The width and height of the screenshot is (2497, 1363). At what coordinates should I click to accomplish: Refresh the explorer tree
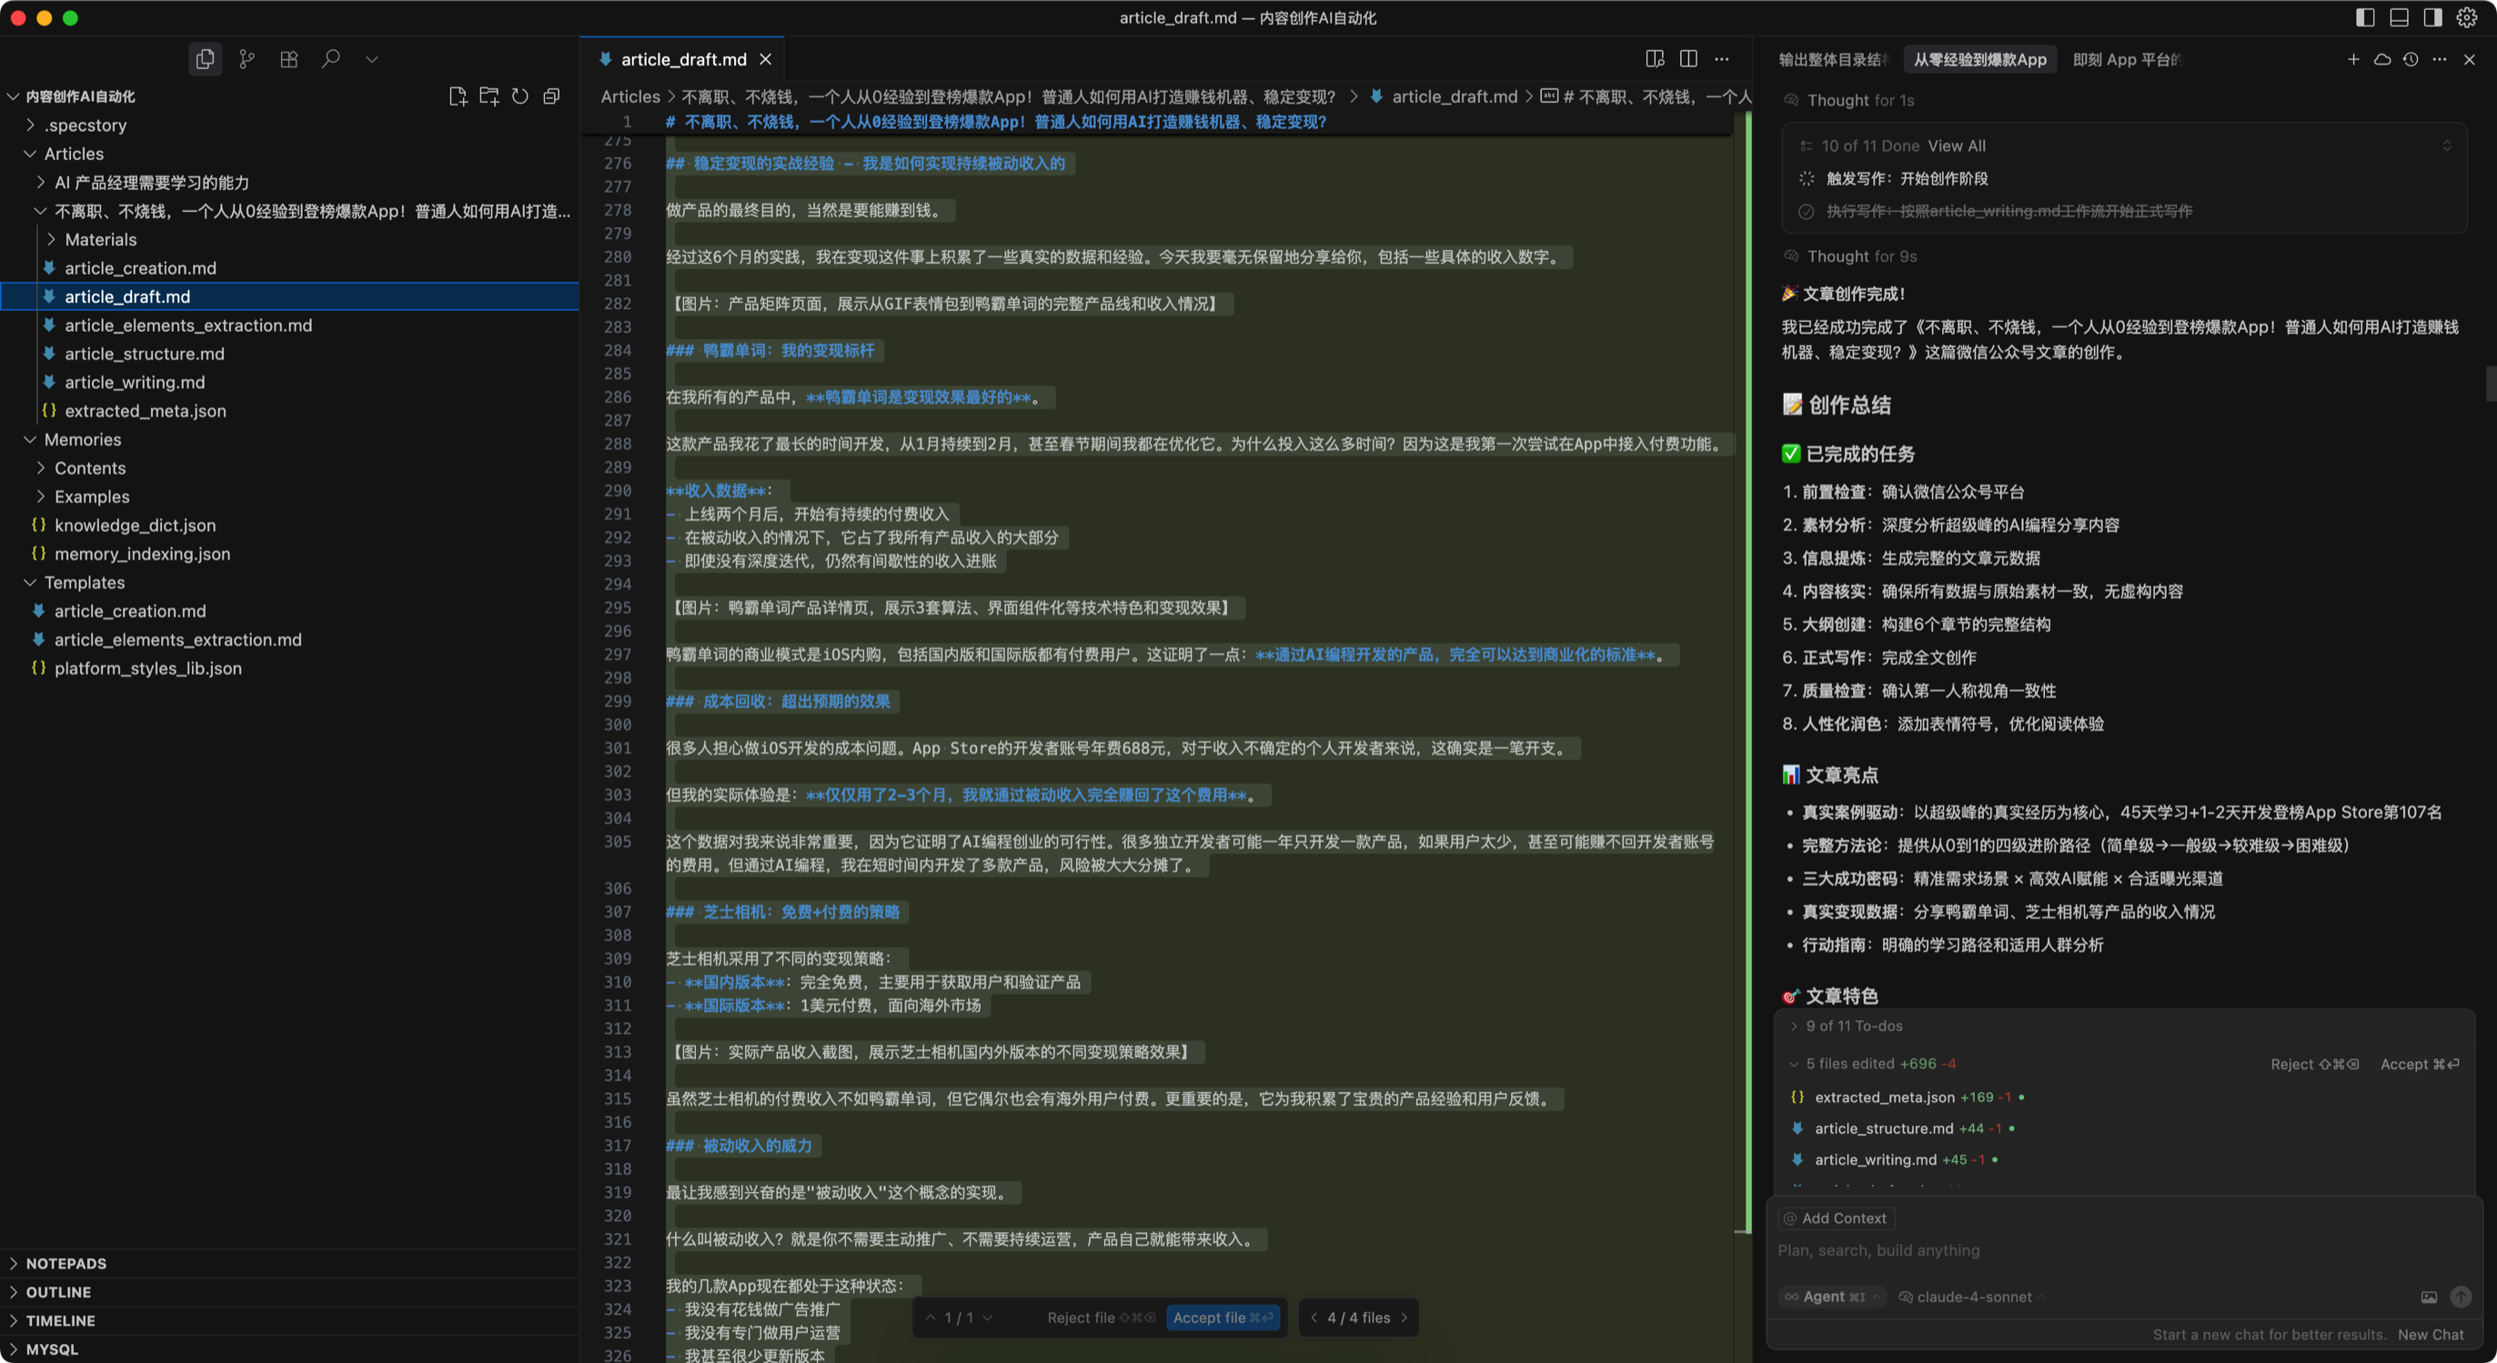pos(520,95)
